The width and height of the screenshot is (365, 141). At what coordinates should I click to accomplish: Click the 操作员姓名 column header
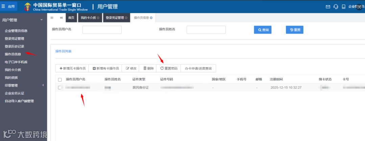coord(113,79)
